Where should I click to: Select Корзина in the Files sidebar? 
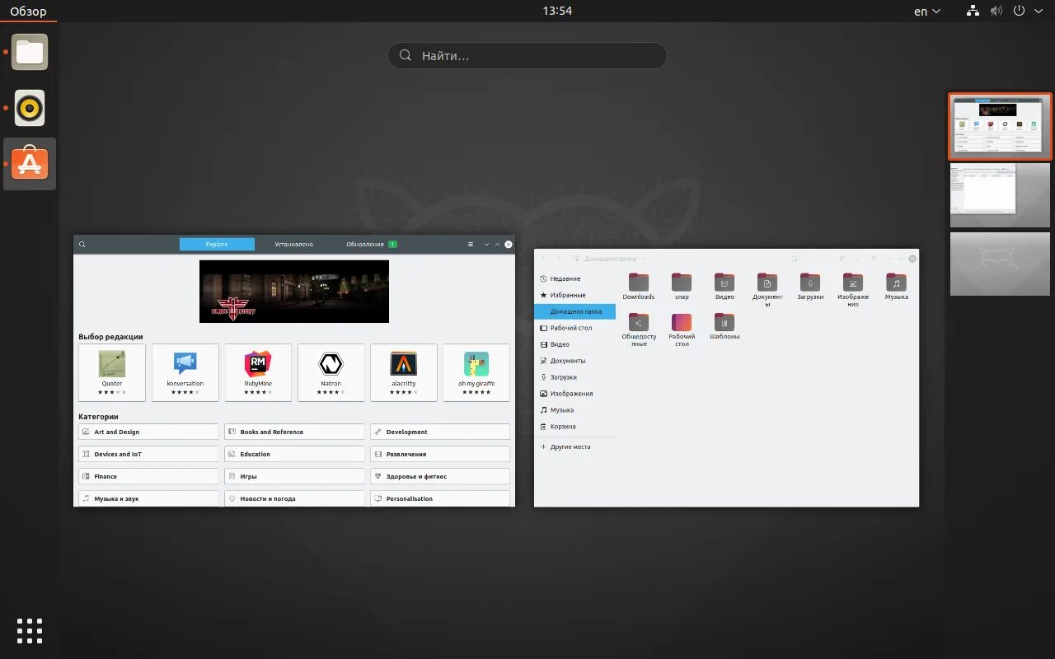tap(564, 426)
